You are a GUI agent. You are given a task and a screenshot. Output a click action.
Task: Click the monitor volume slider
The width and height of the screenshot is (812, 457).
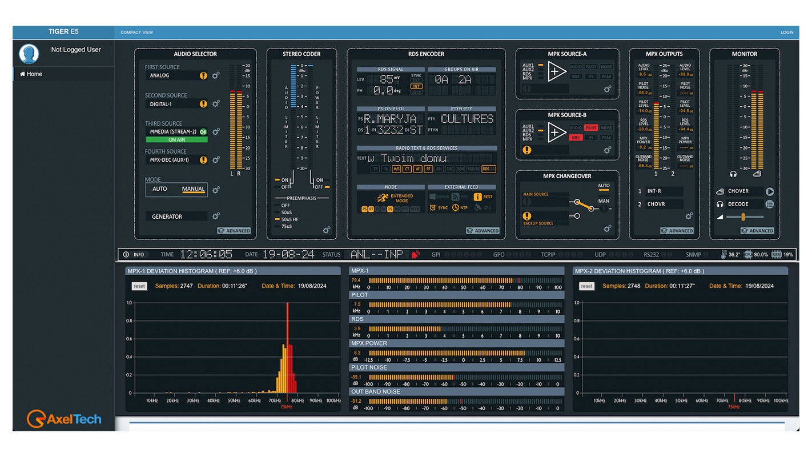[743, 217]
